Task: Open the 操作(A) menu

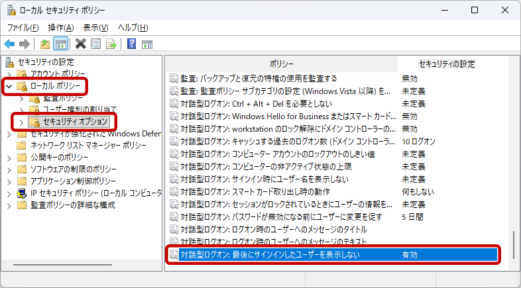Action: click(60, 27)
